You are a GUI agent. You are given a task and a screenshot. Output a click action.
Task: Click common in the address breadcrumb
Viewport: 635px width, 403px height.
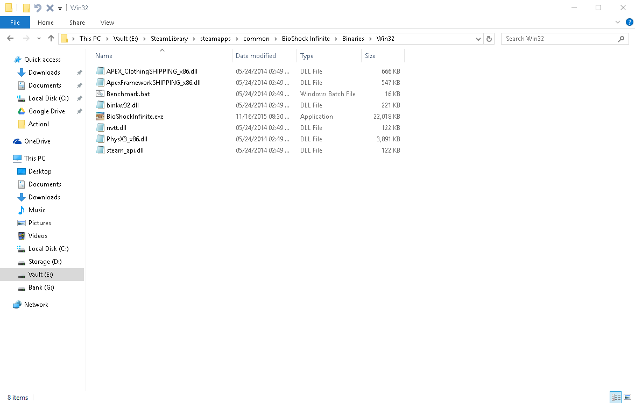(256, 38)
